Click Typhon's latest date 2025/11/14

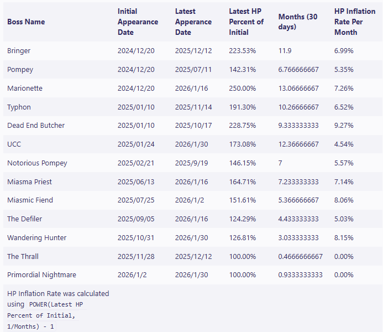[193, 107]
